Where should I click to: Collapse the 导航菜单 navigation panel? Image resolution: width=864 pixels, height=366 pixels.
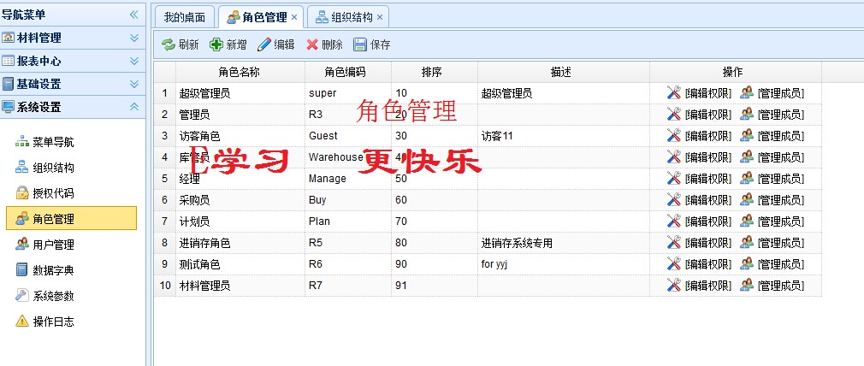[133, 15]
